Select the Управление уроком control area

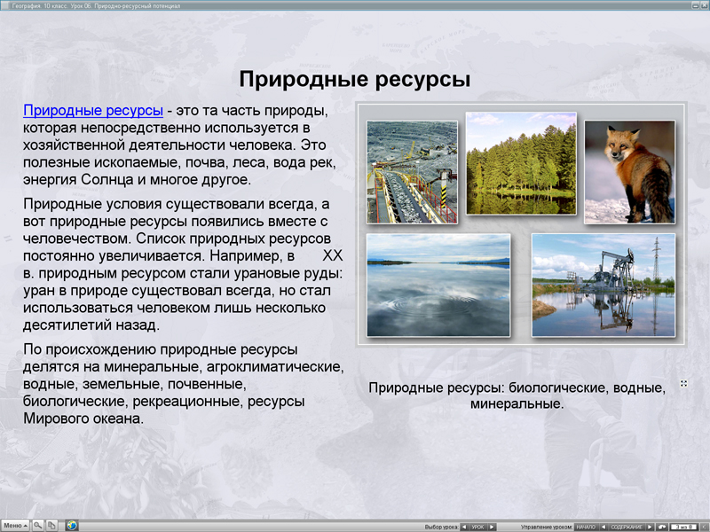[548, 524]
